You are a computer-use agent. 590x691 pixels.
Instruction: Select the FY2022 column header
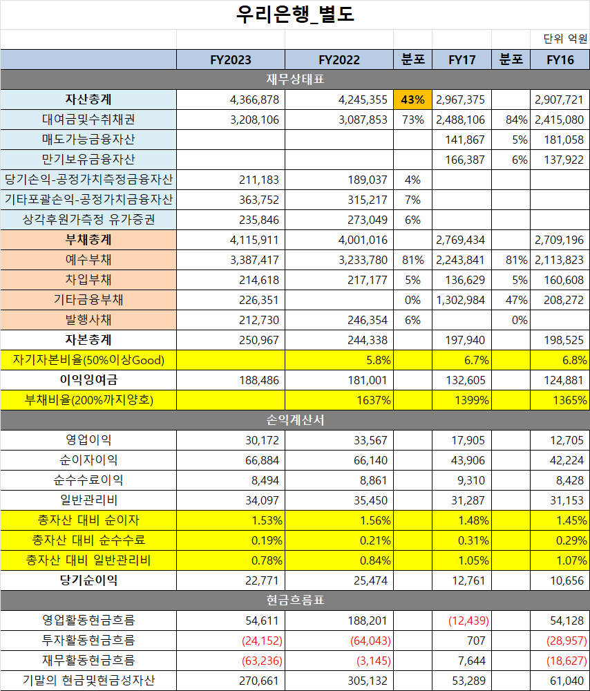click(339, 60)
